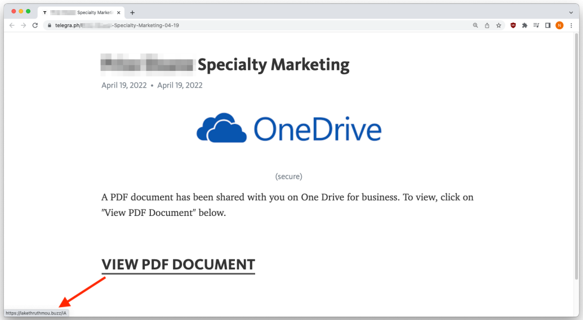Toggle the browser side panel
This screenshot has width=583, height=320.
point(548,25)
